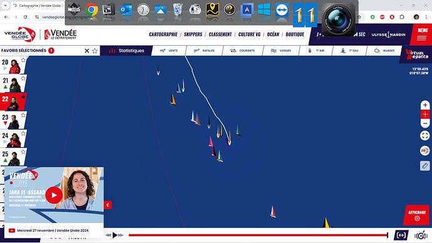
Task: Zoom in on the map
Action: click(x=425, y=105)
